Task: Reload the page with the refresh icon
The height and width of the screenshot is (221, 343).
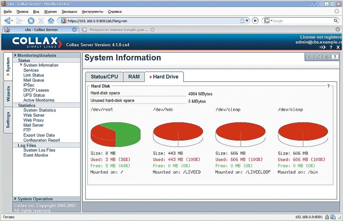Action: [31, 21]
